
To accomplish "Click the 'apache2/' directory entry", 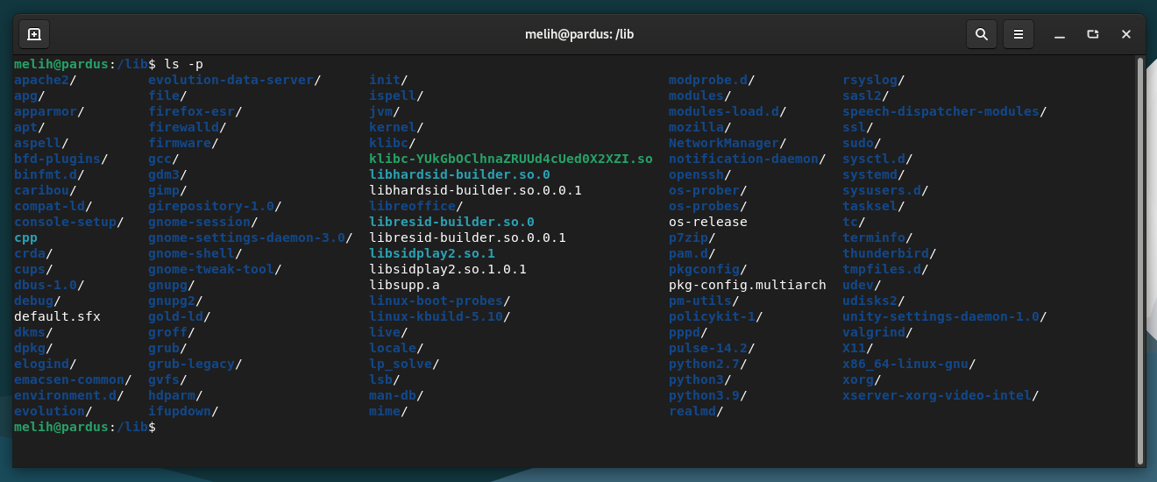I will tap(46, 80).
